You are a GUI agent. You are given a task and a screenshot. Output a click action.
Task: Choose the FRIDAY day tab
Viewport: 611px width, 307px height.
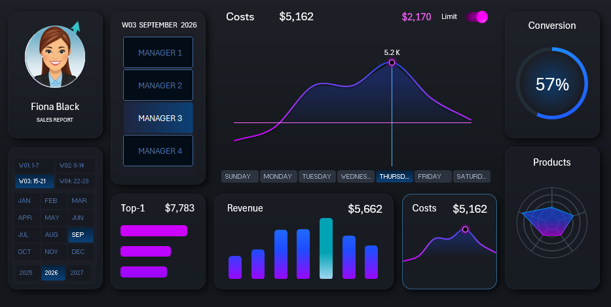433,177
